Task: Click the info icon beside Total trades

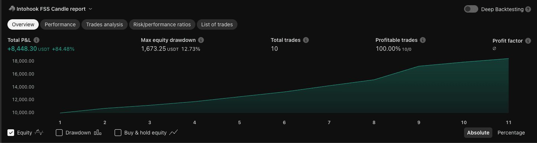Action: [306, 40]
